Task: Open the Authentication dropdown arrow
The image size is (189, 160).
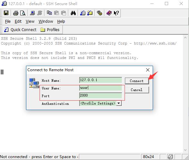Action: (119, 103)
